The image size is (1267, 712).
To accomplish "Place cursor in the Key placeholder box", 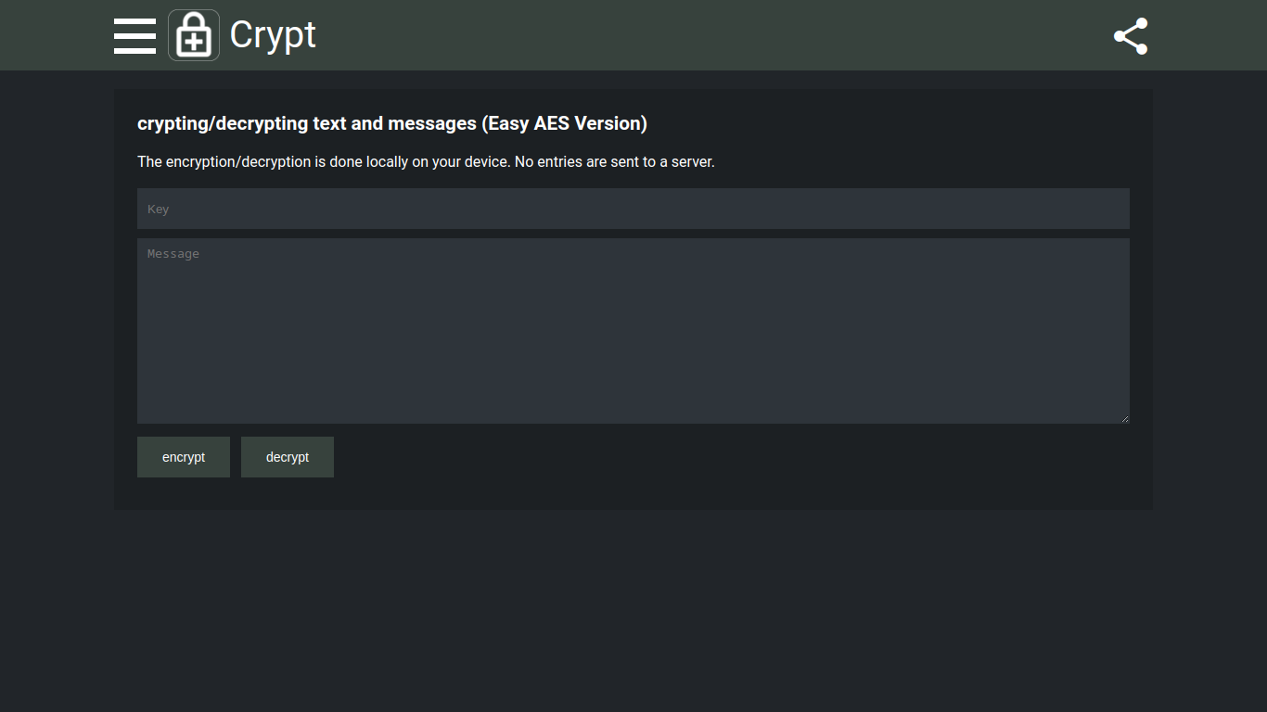I will (633, 209).
